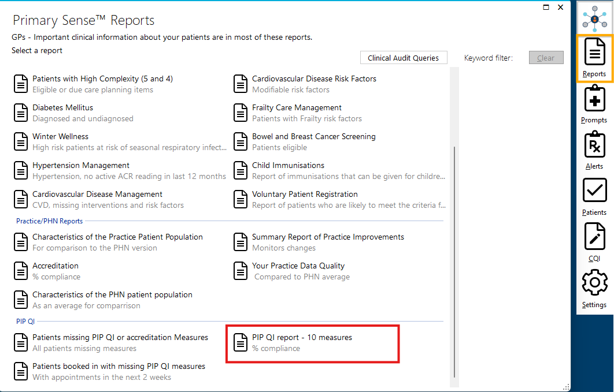Image resolution: width=614 pixels, height=392 pixels.
Task: Select the Winter Wellness report
Action: point(60,137)
